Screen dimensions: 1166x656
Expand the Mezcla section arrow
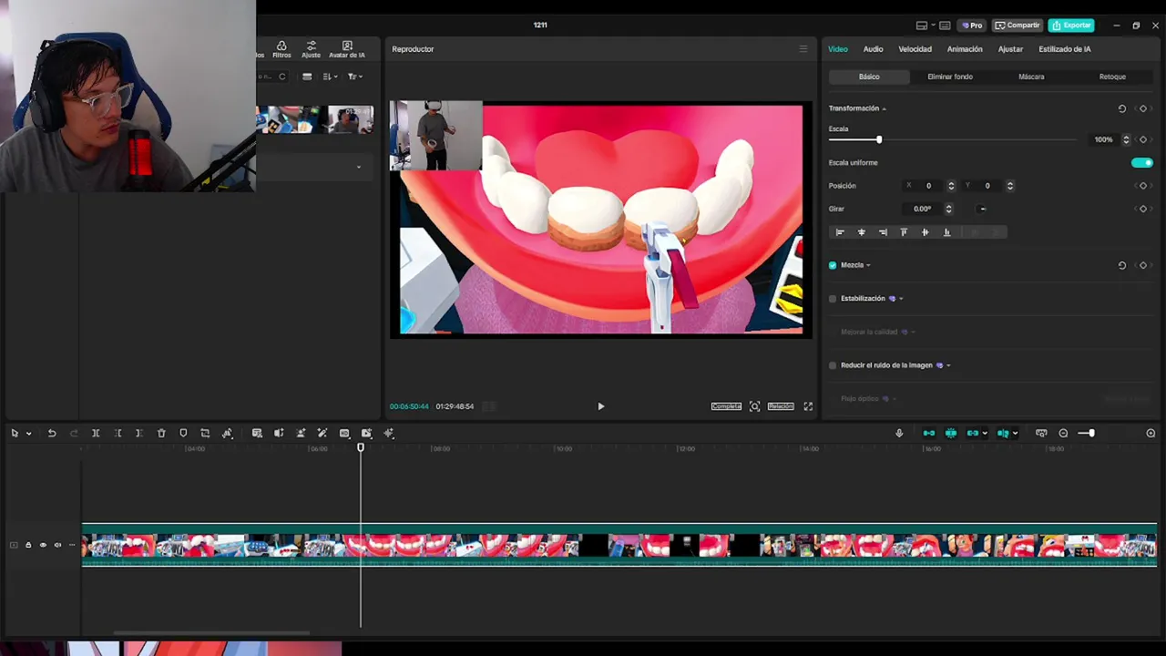click(x=868, y=266)
